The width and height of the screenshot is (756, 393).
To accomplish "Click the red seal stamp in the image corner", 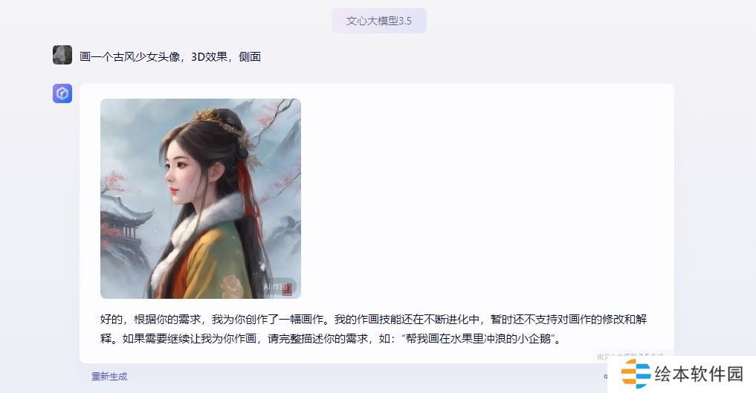I will pyautogui.click(x=288, y=288).
